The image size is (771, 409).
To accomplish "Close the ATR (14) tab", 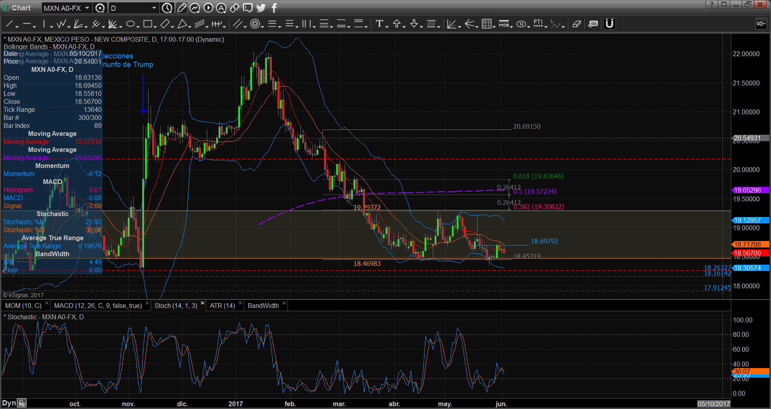I will (241, 303).
